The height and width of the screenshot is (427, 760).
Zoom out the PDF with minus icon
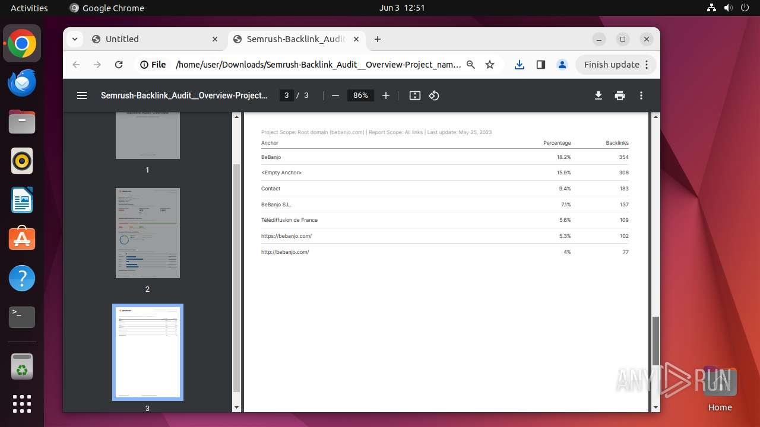click(335, 95)
